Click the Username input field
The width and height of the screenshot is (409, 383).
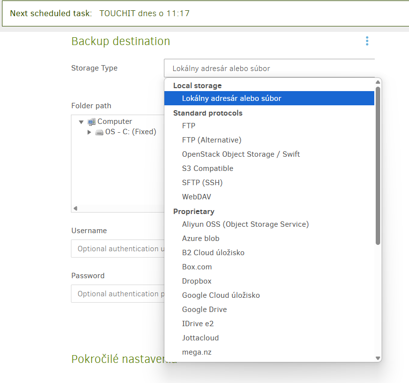pyautogui.click(x=117, y=249)
